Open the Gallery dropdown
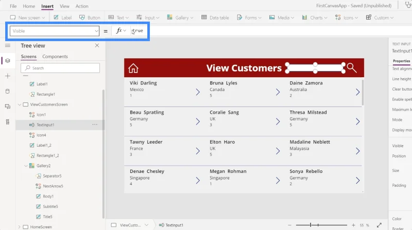 click(180, 17)
